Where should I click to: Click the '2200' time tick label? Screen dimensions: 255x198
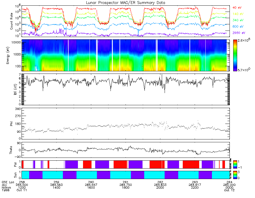[195, 188]
